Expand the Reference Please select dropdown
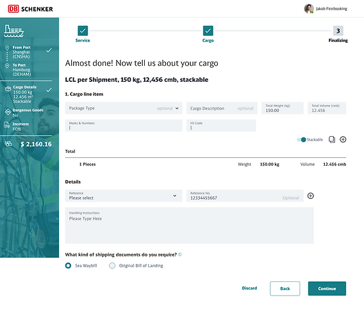 (x=124, y=196)
